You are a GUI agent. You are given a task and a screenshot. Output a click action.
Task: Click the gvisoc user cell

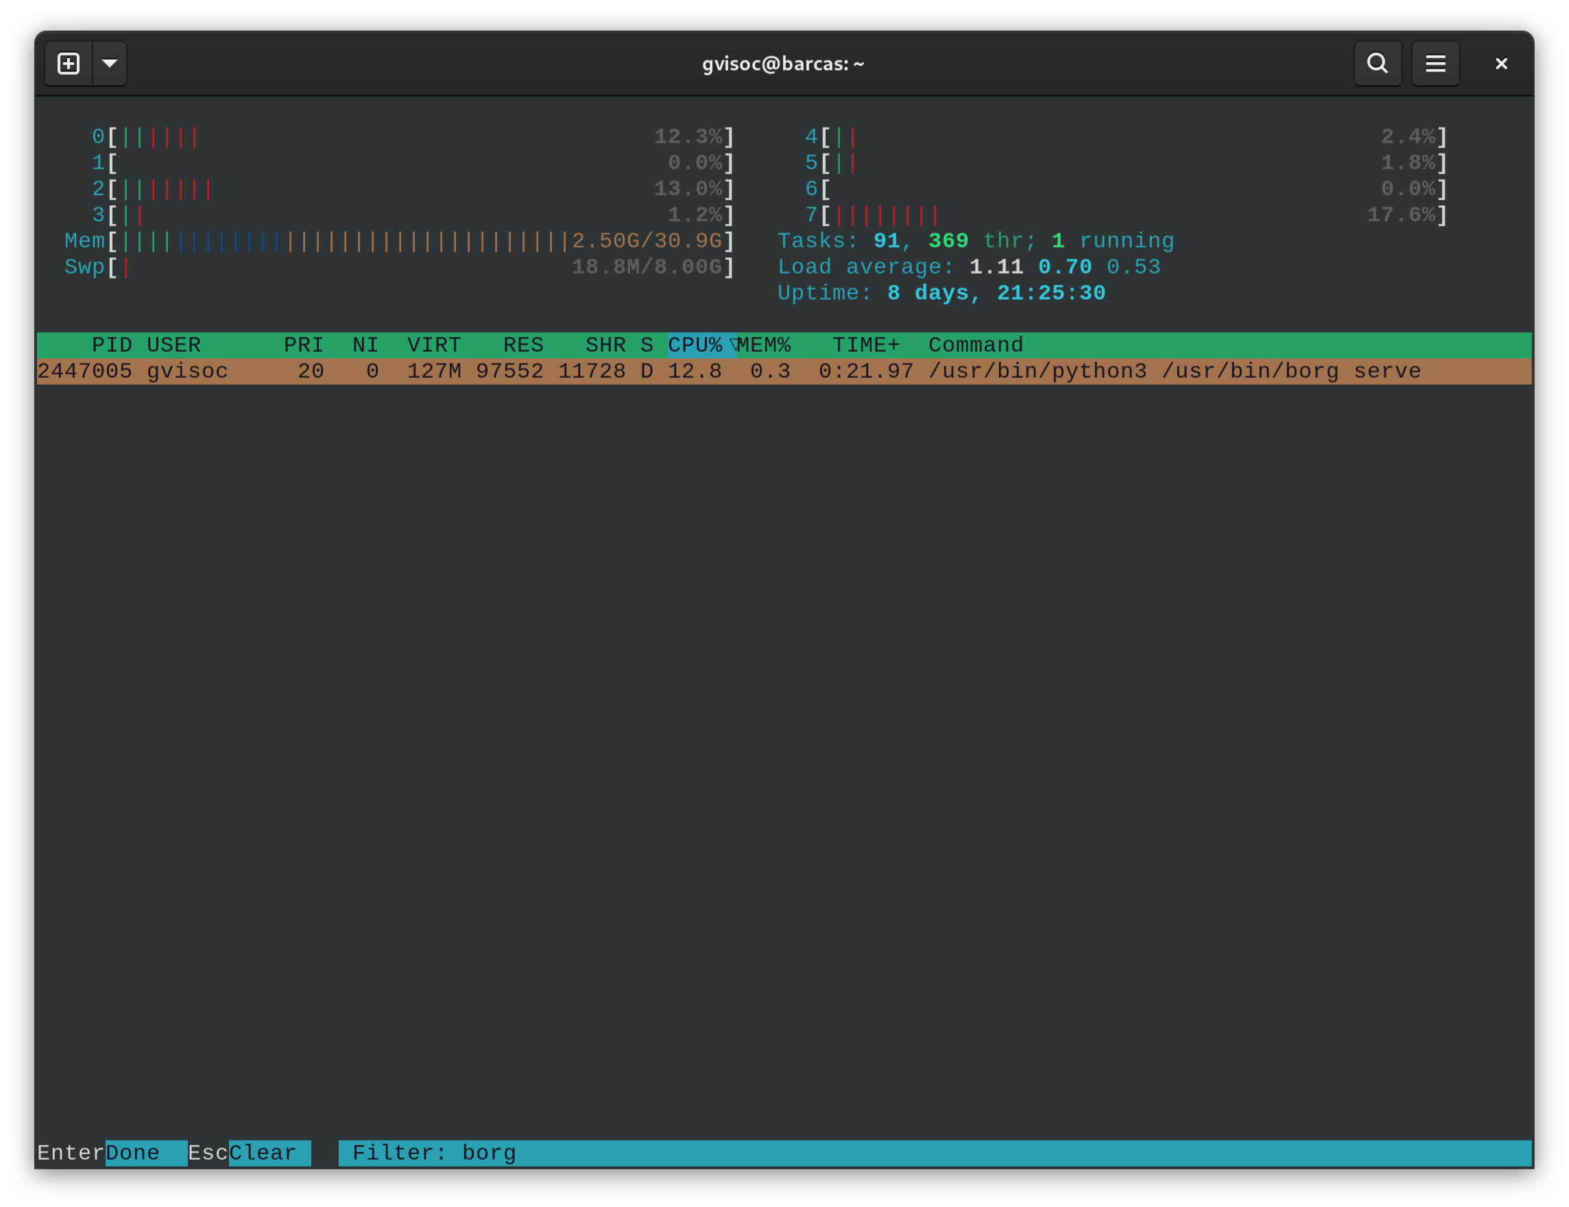[187, 372]
